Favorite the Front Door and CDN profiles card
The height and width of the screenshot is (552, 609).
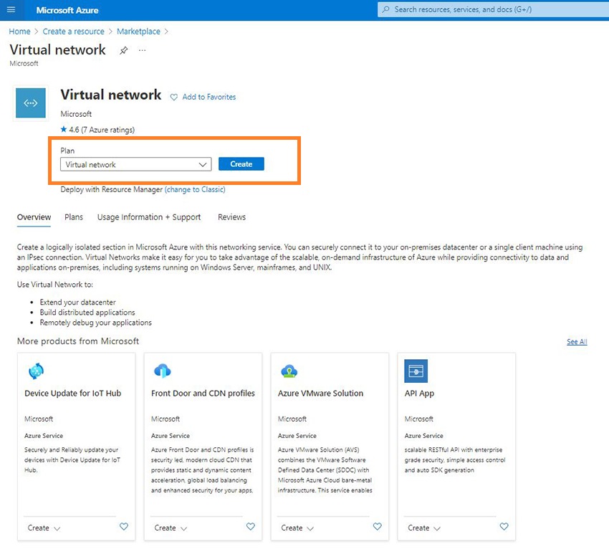[251, 527]
